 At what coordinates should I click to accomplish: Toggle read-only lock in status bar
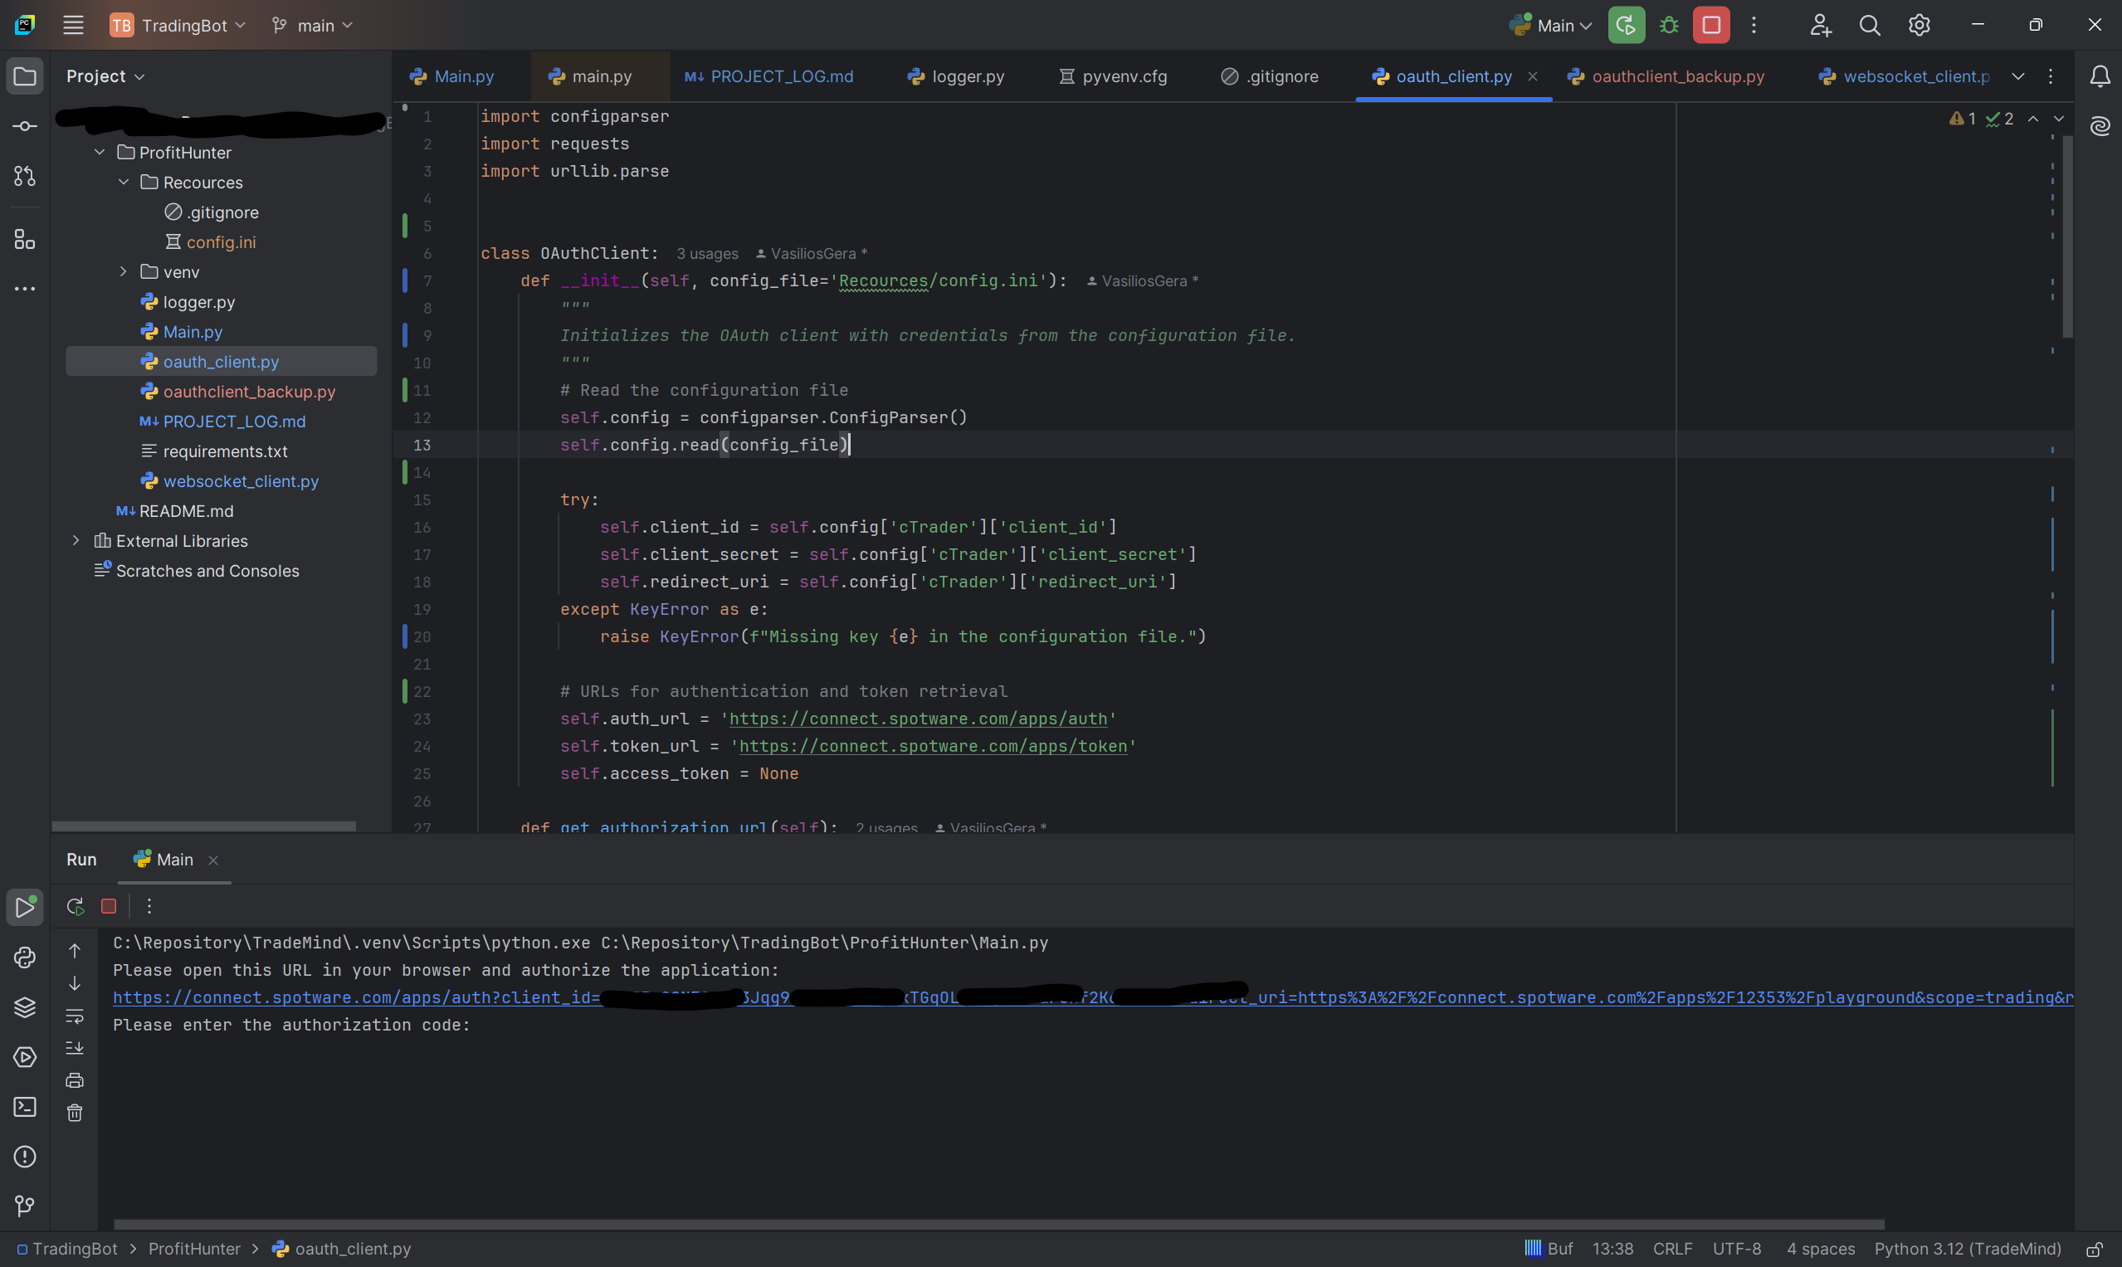(x=2094, y=1249)
